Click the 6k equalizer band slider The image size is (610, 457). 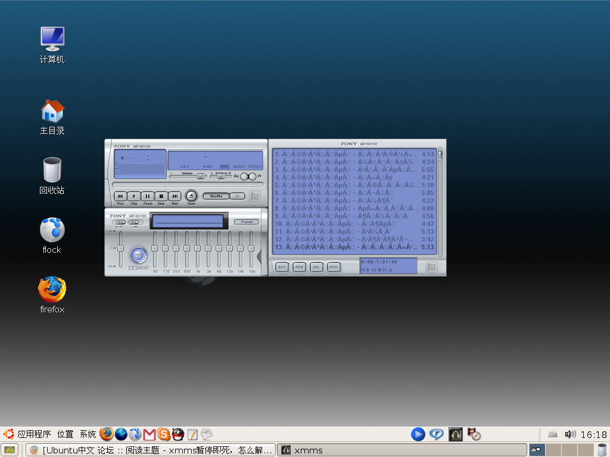pos(219,249)
